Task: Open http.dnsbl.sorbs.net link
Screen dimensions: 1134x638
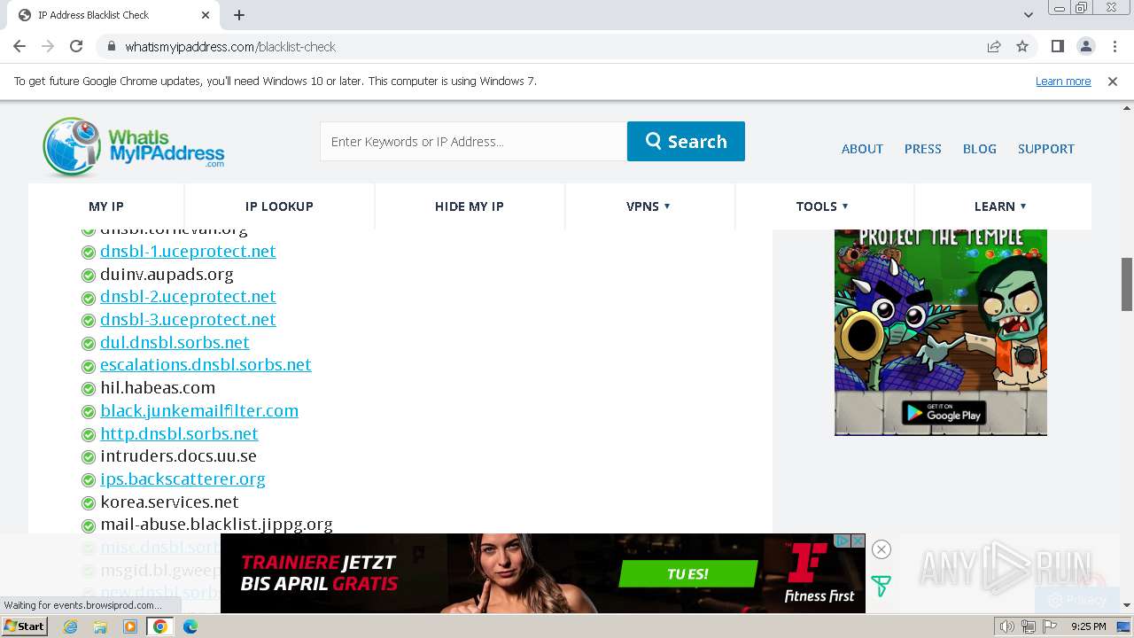Action: pyautogui.click(x=179, y=434)
